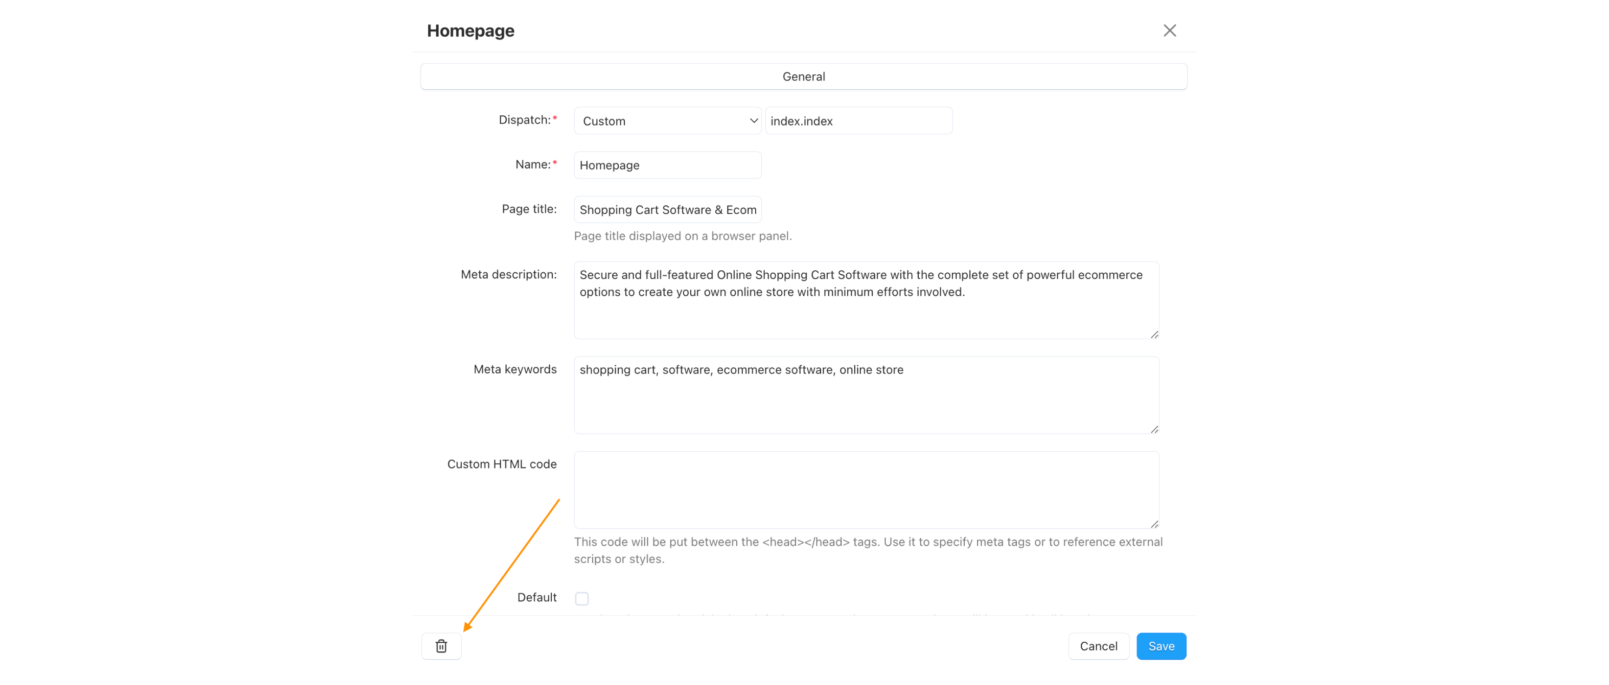This screenshot has height=685, width=1609.
Task: Click the 'Custom HTML code' label
Action: click(x=502, y=464)
